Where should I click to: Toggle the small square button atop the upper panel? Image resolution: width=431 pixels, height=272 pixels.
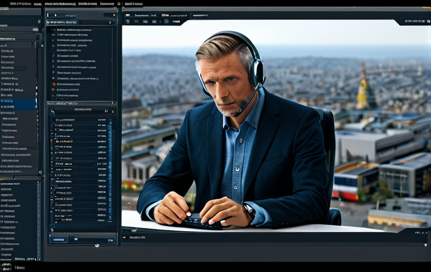[115, 15]
